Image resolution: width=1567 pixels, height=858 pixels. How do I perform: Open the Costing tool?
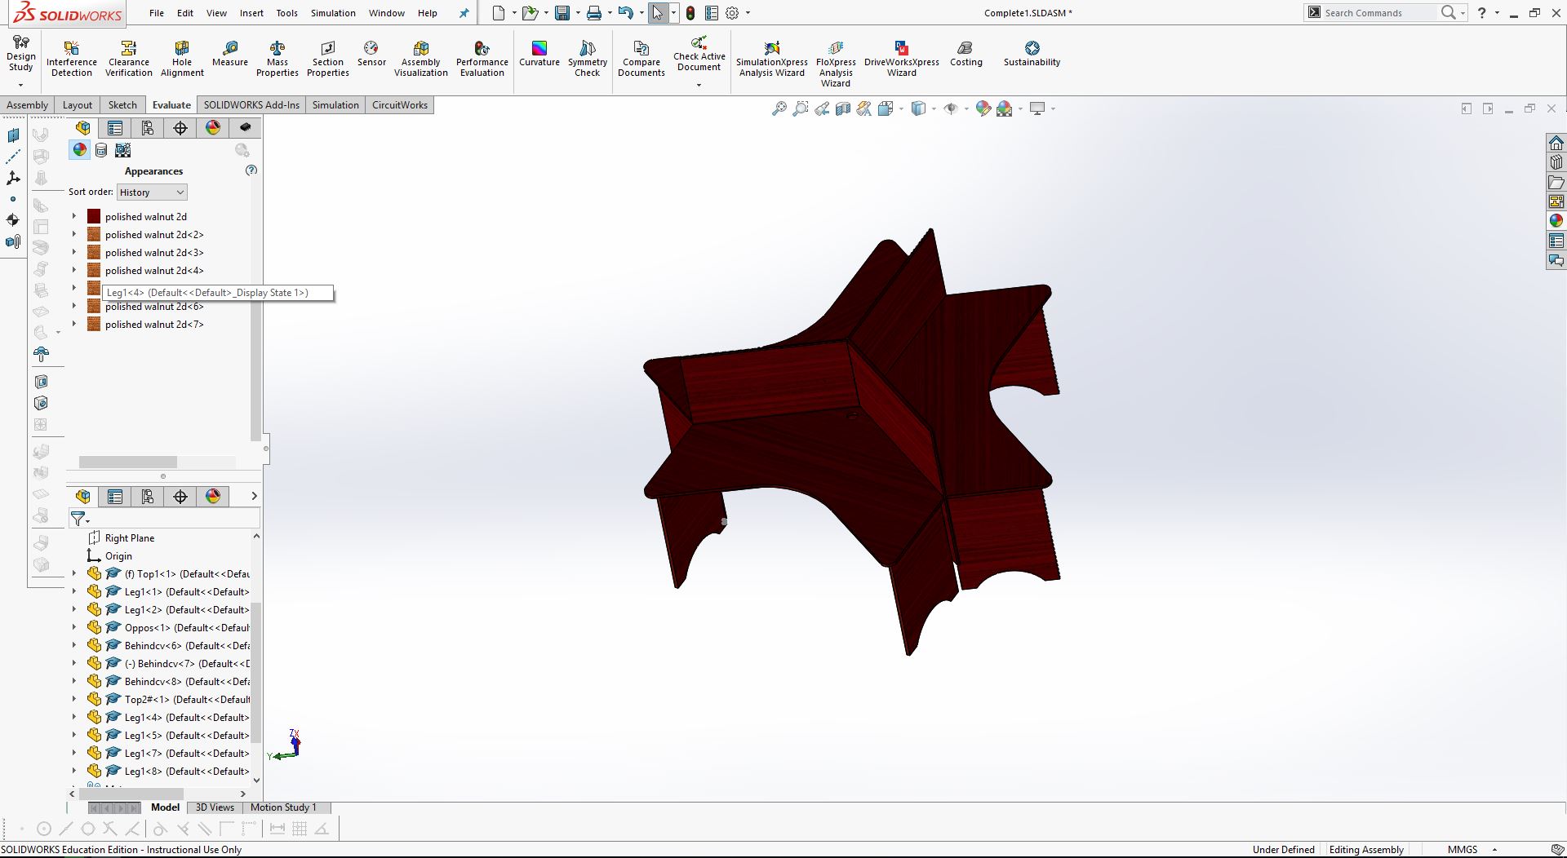[966, 54]
